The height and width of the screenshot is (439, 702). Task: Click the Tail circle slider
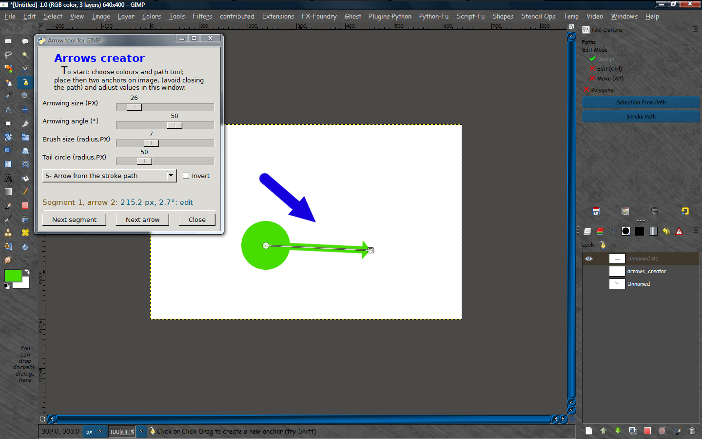point(165,161)
